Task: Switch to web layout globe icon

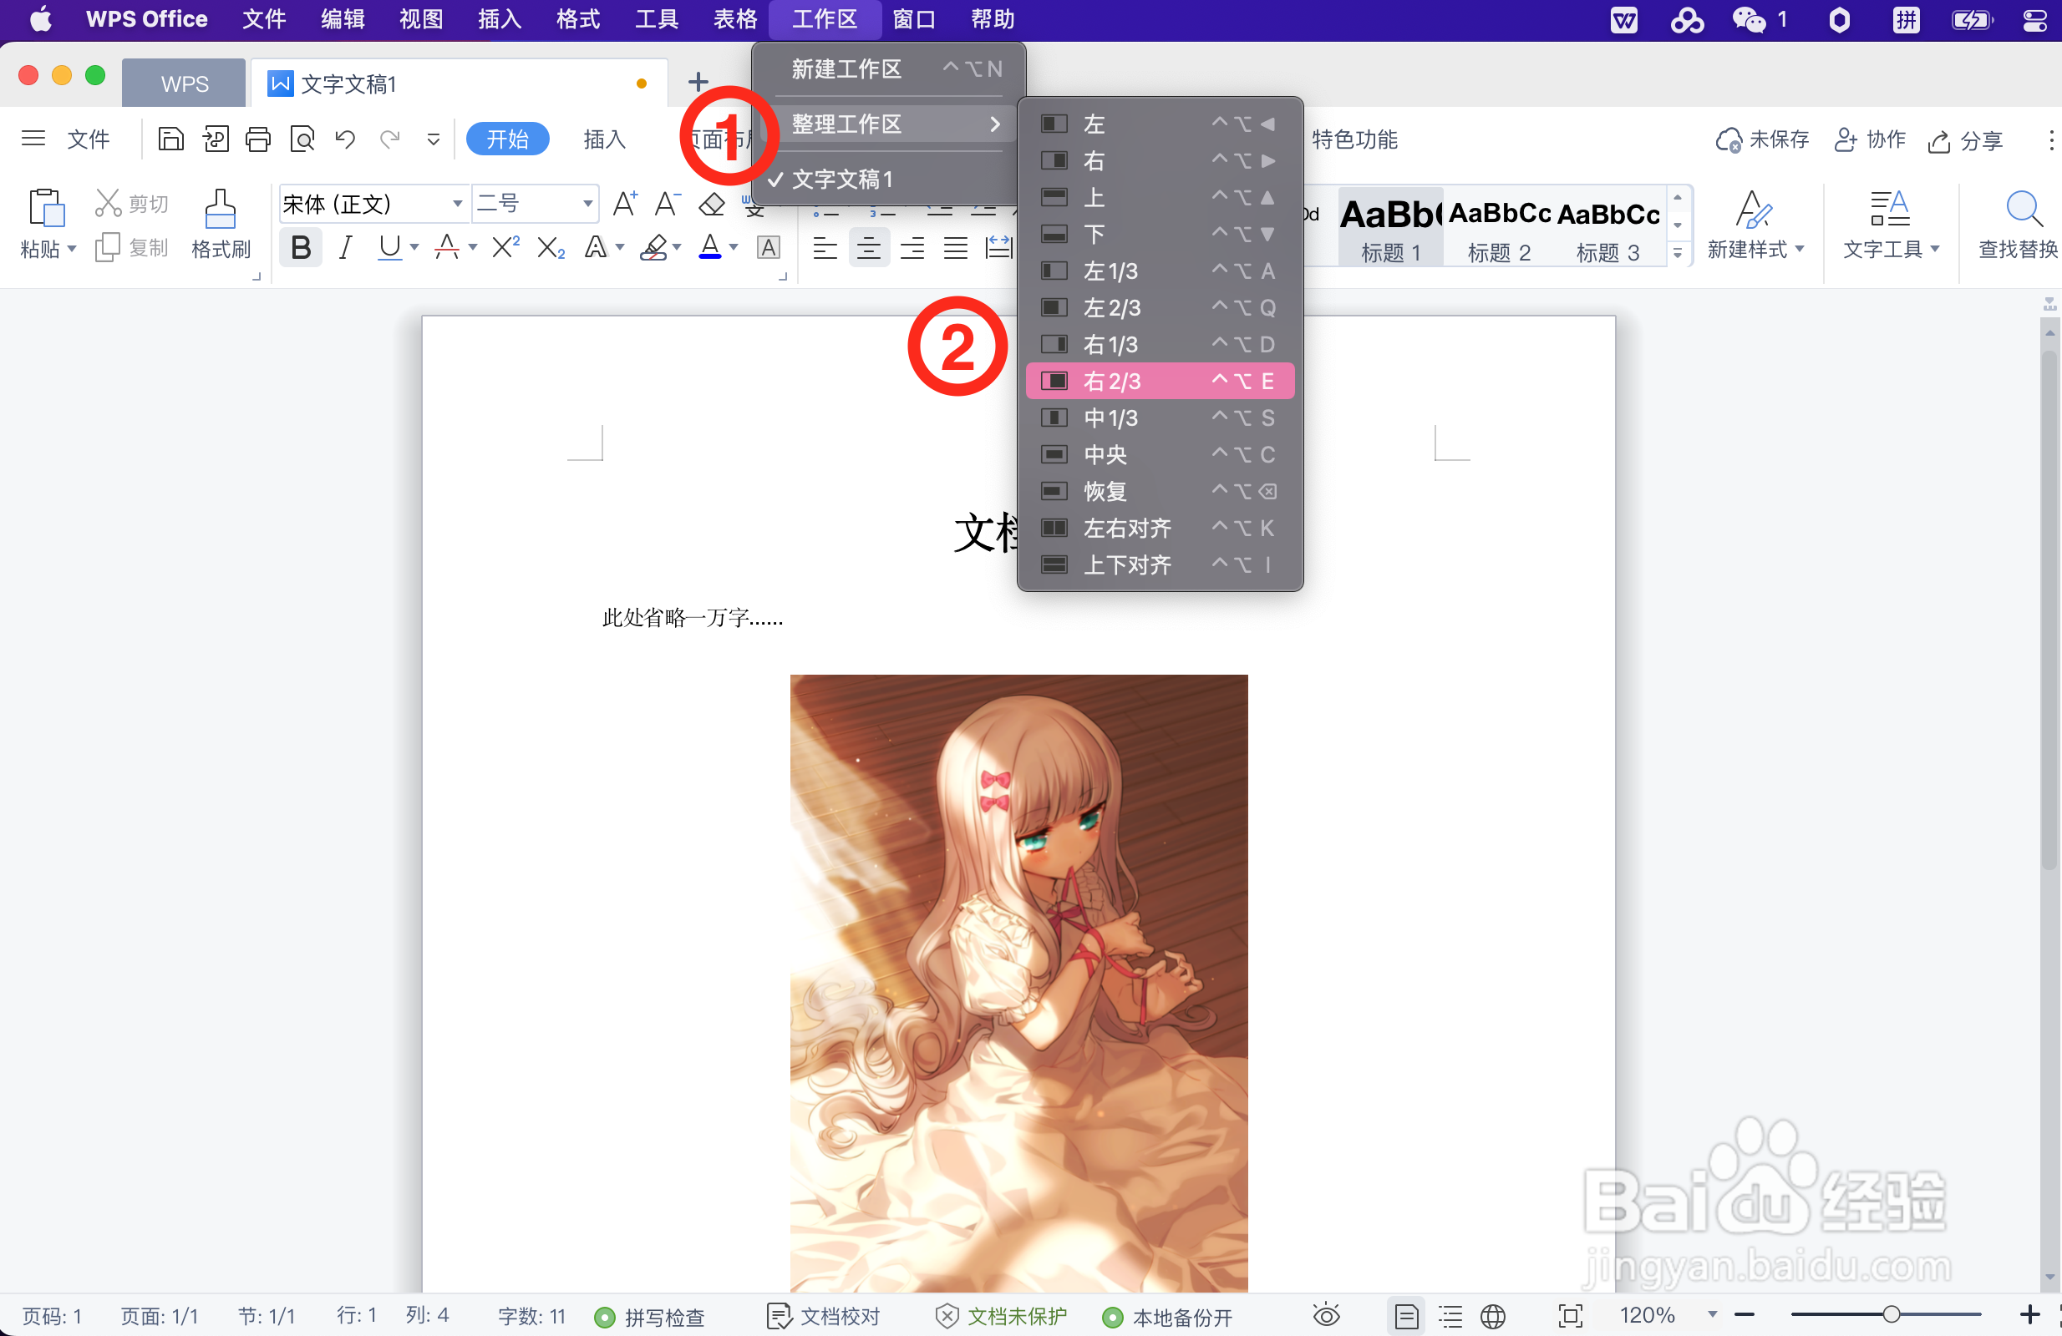Action: 1493,1316
